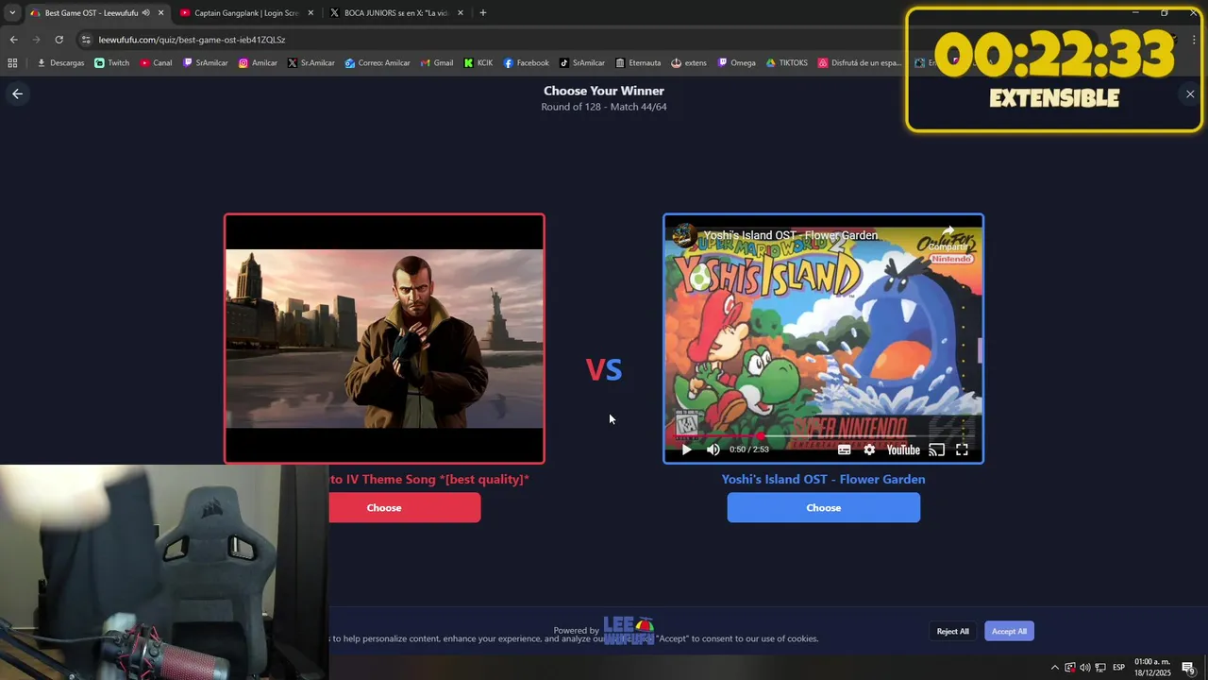Image resolution: width=1208 pixels, height=680 pixels.
Task: Open the taskbar clock and date
Action: 1152,668
